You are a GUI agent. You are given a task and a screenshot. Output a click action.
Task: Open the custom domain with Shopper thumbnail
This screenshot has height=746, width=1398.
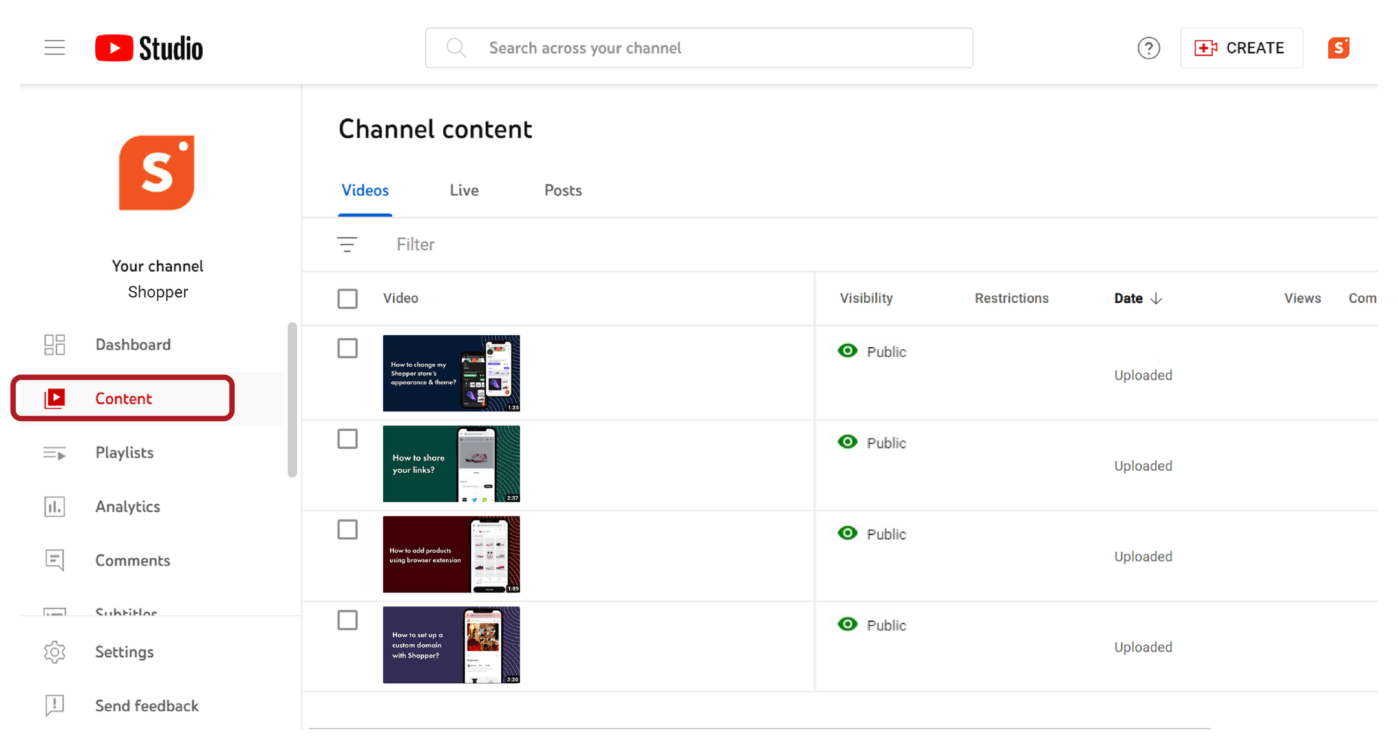click(x=452, y=645)
